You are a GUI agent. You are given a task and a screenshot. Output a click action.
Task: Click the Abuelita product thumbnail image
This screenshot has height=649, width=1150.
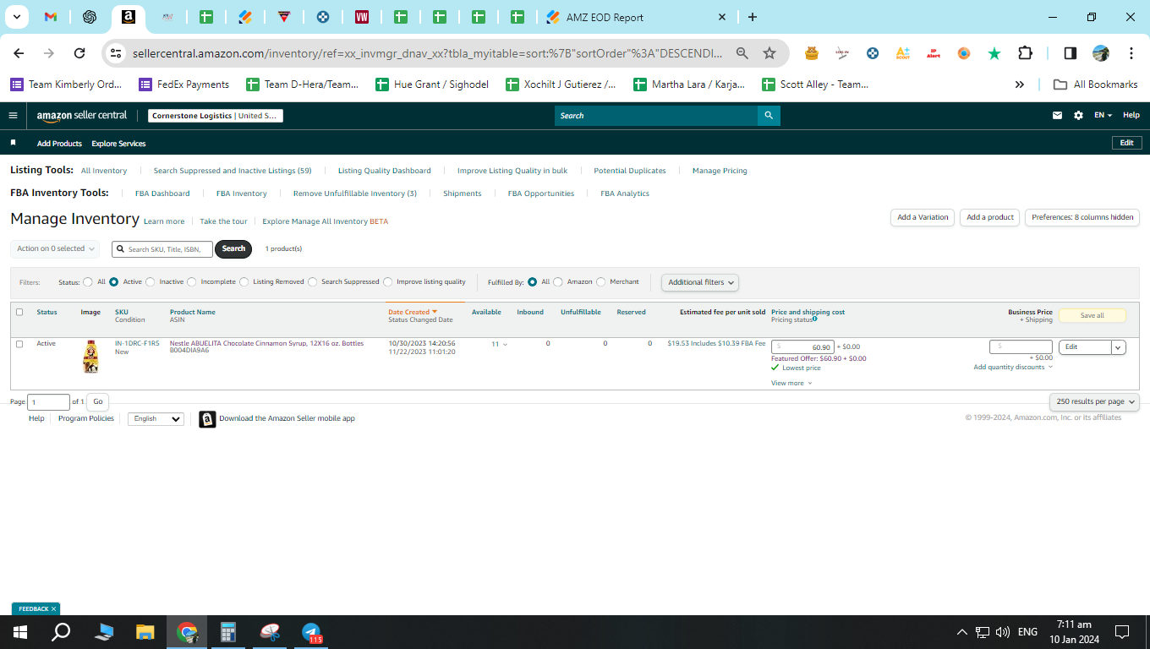coord(90,357)
